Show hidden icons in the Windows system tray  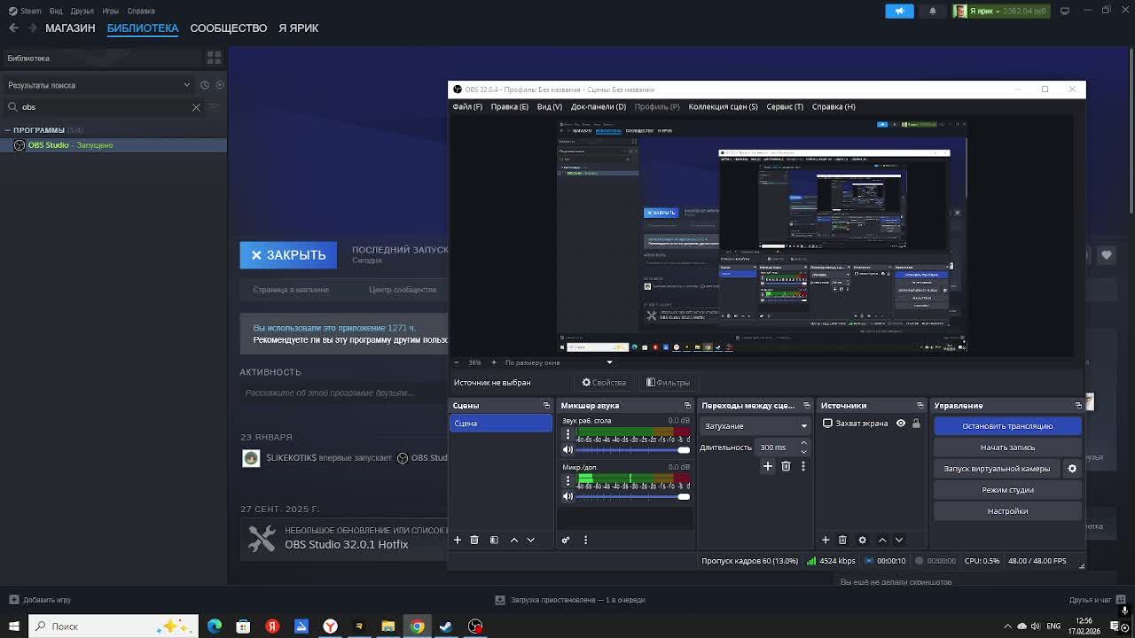1007,626
